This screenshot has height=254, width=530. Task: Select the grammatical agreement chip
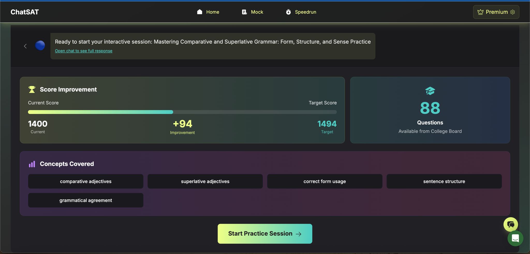86,200
